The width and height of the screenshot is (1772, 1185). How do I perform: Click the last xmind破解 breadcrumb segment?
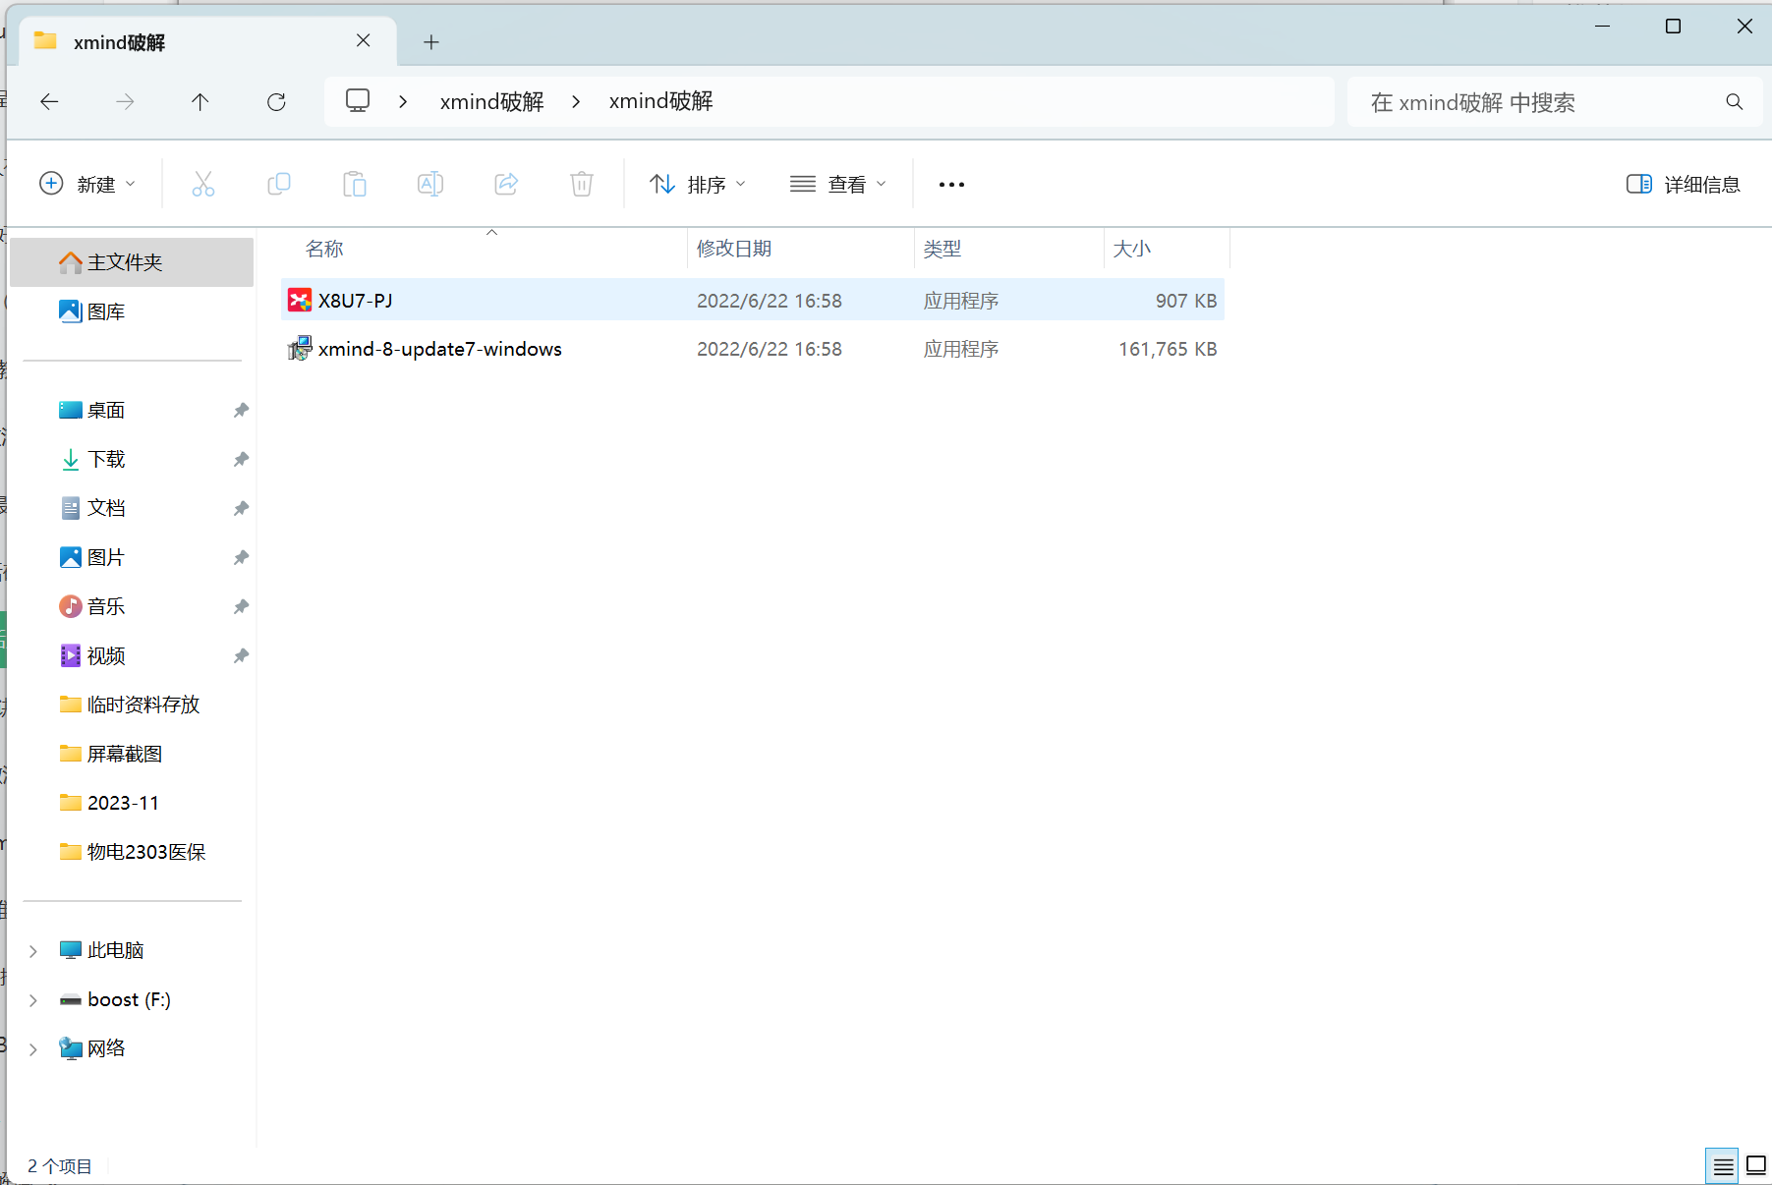point(660,101)
